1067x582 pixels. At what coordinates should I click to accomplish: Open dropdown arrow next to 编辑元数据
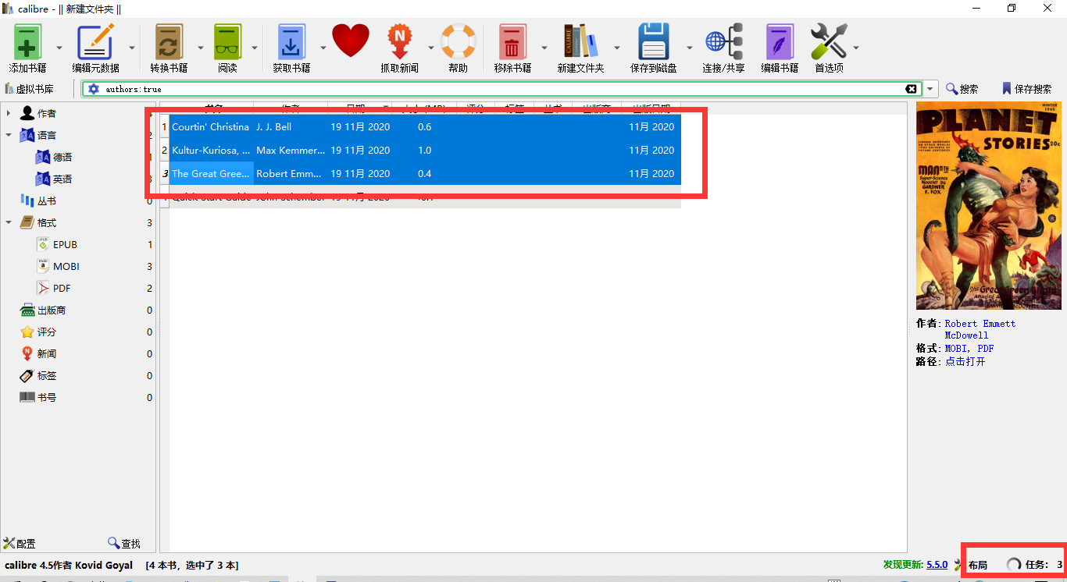click(x=132, y=48)
